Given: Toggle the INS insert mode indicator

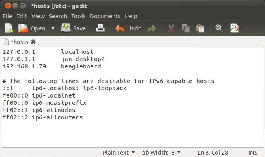Looking at the screenshot, I should click(x=253, y=153).
